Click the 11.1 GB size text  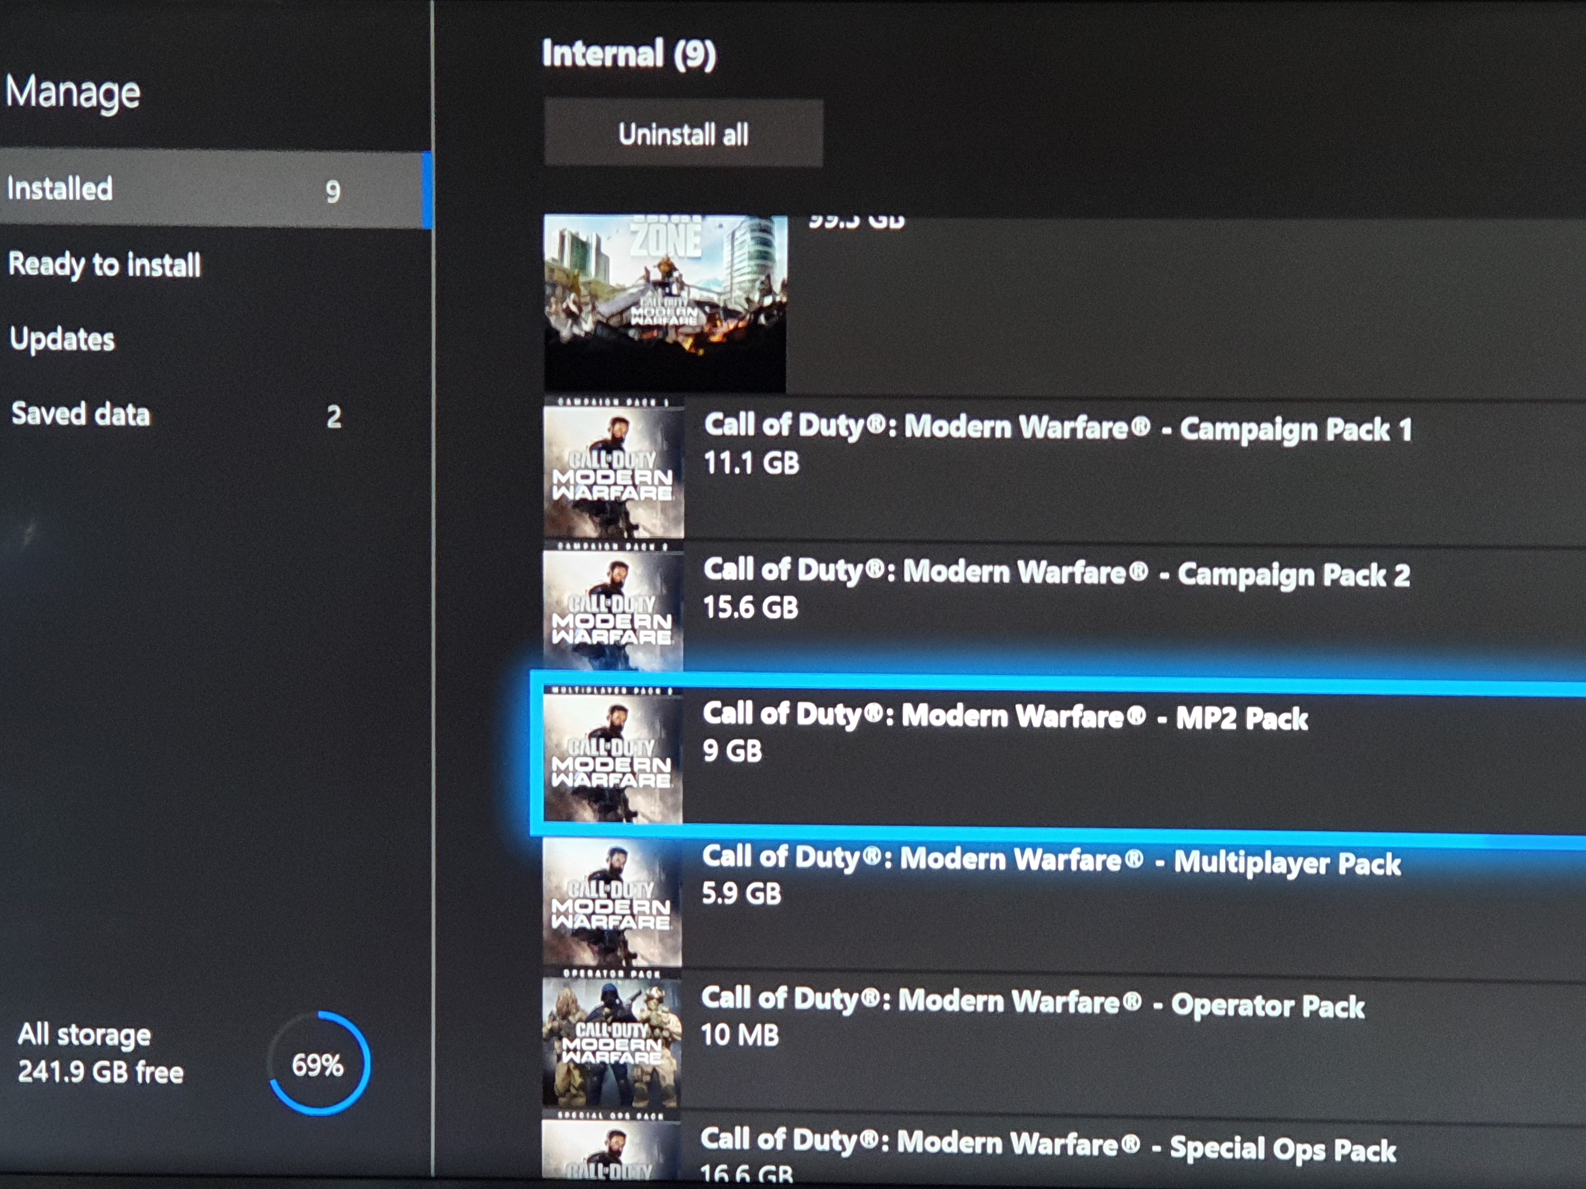[751, 463]
